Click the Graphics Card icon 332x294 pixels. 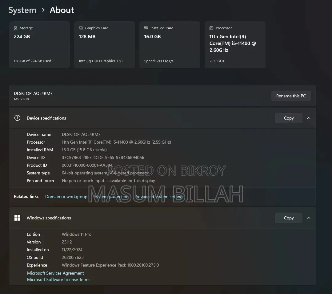point(81,28)
